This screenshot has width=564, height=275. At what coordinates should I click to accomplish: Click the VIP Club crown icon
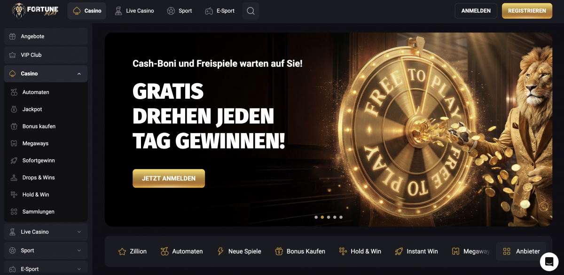[x=12, y=55]
